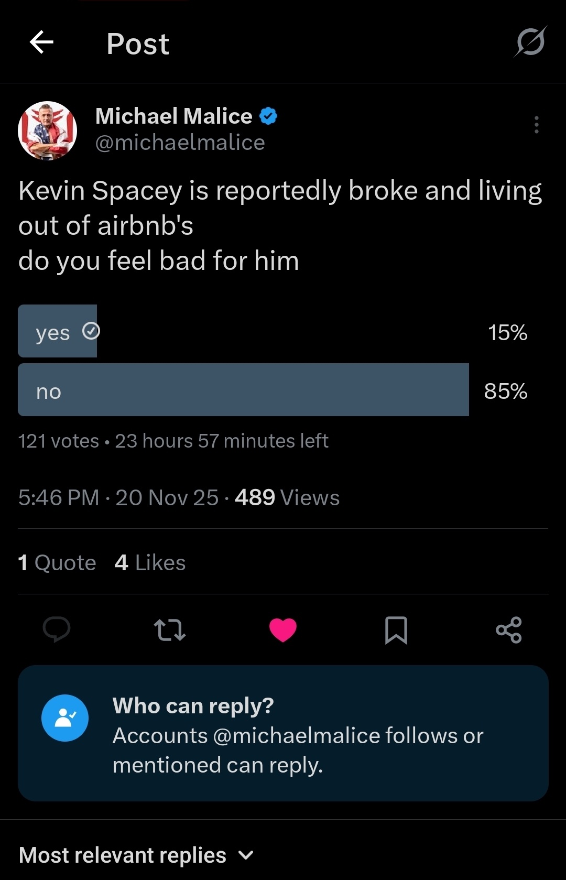View the 4 Likes list
The height and width of the screenshot is (880, 566).
(x=150, y=562)
